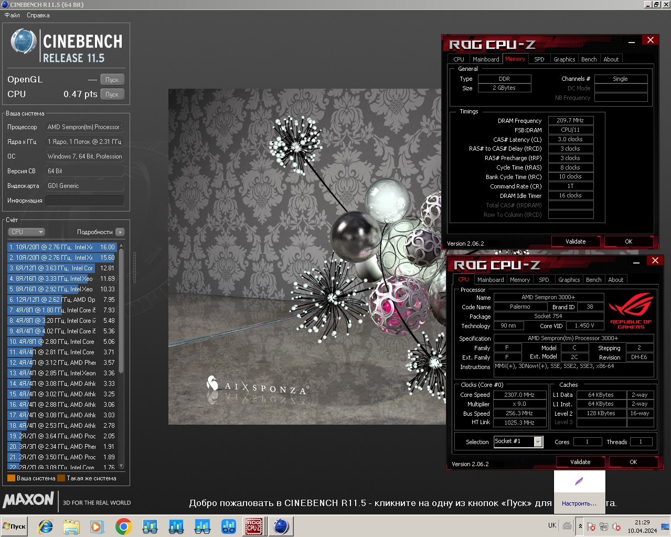Select ranking row 6 AMD Opteron 7.95
The width and height of the screenshot is (671, 537).
click(62, 299)
